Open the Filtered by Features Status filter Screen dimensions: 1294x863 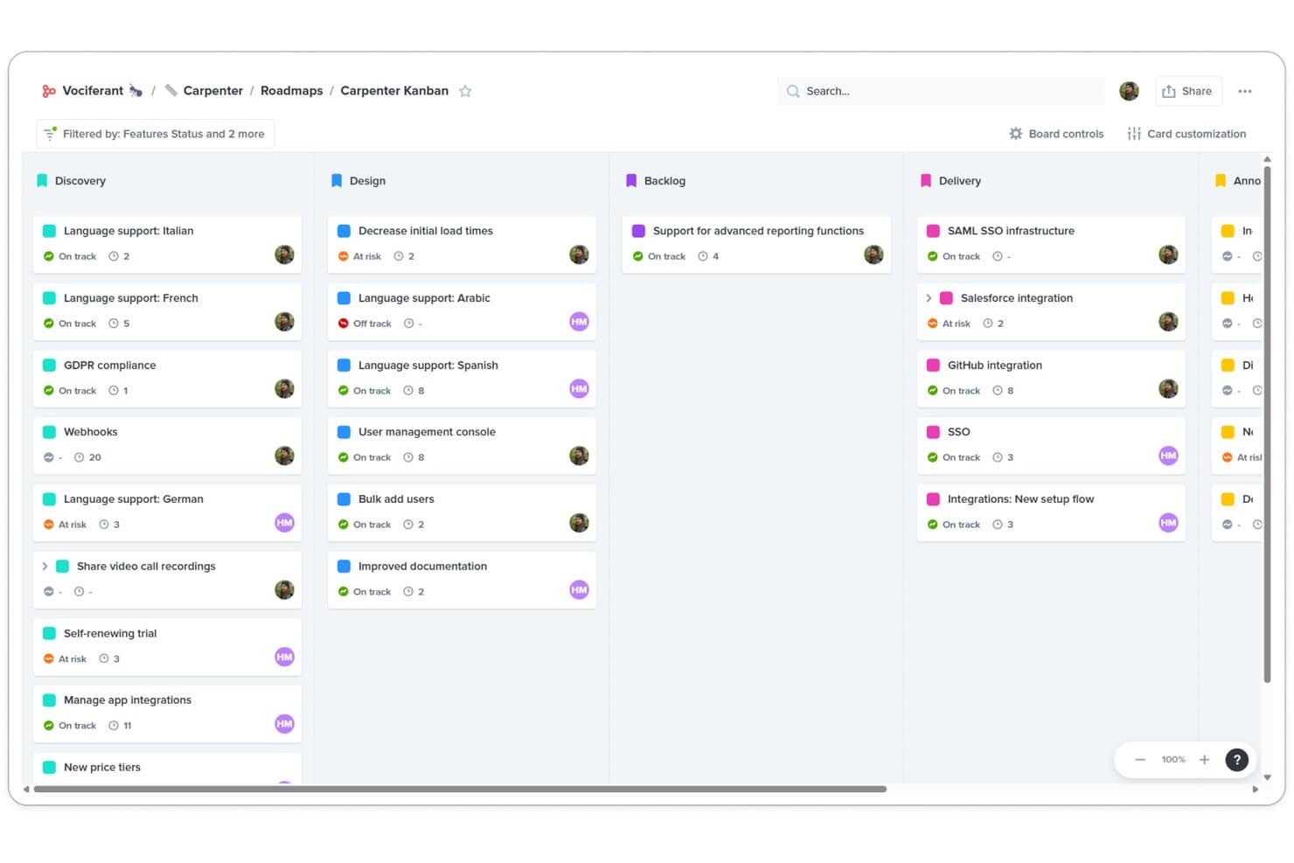pos(155,134)
